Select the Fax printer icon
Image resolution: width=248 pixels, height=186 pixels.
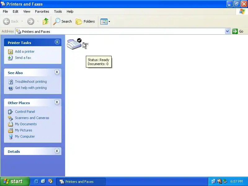click(x=74, y=44)
